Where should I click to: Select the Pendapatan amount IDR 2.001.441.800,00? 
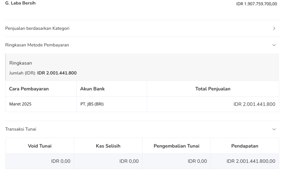click(x=251, y=161)
